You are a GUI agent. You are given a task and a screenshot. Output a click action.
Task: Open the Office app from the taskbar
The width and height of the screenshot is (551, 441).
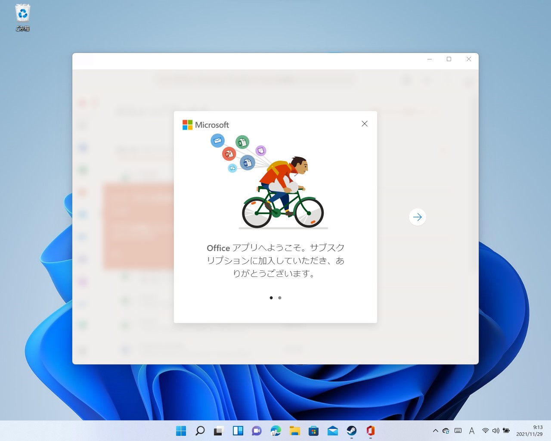coord(370,430)
